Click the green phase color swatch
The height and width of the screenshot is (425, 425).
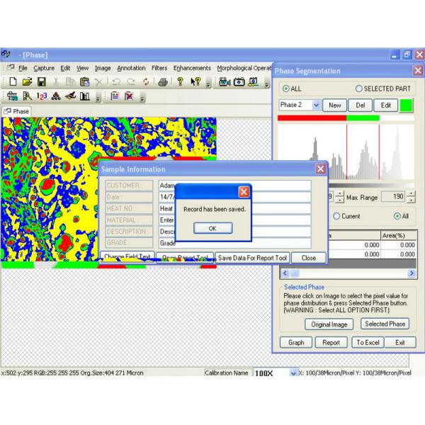(407, 105)
